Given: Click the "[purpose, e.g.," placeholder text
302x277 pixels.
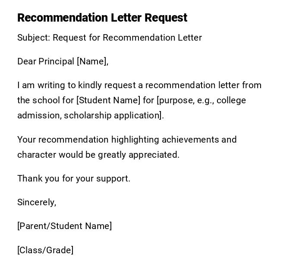Looking at the screenshot, I should tap(185, 100).
